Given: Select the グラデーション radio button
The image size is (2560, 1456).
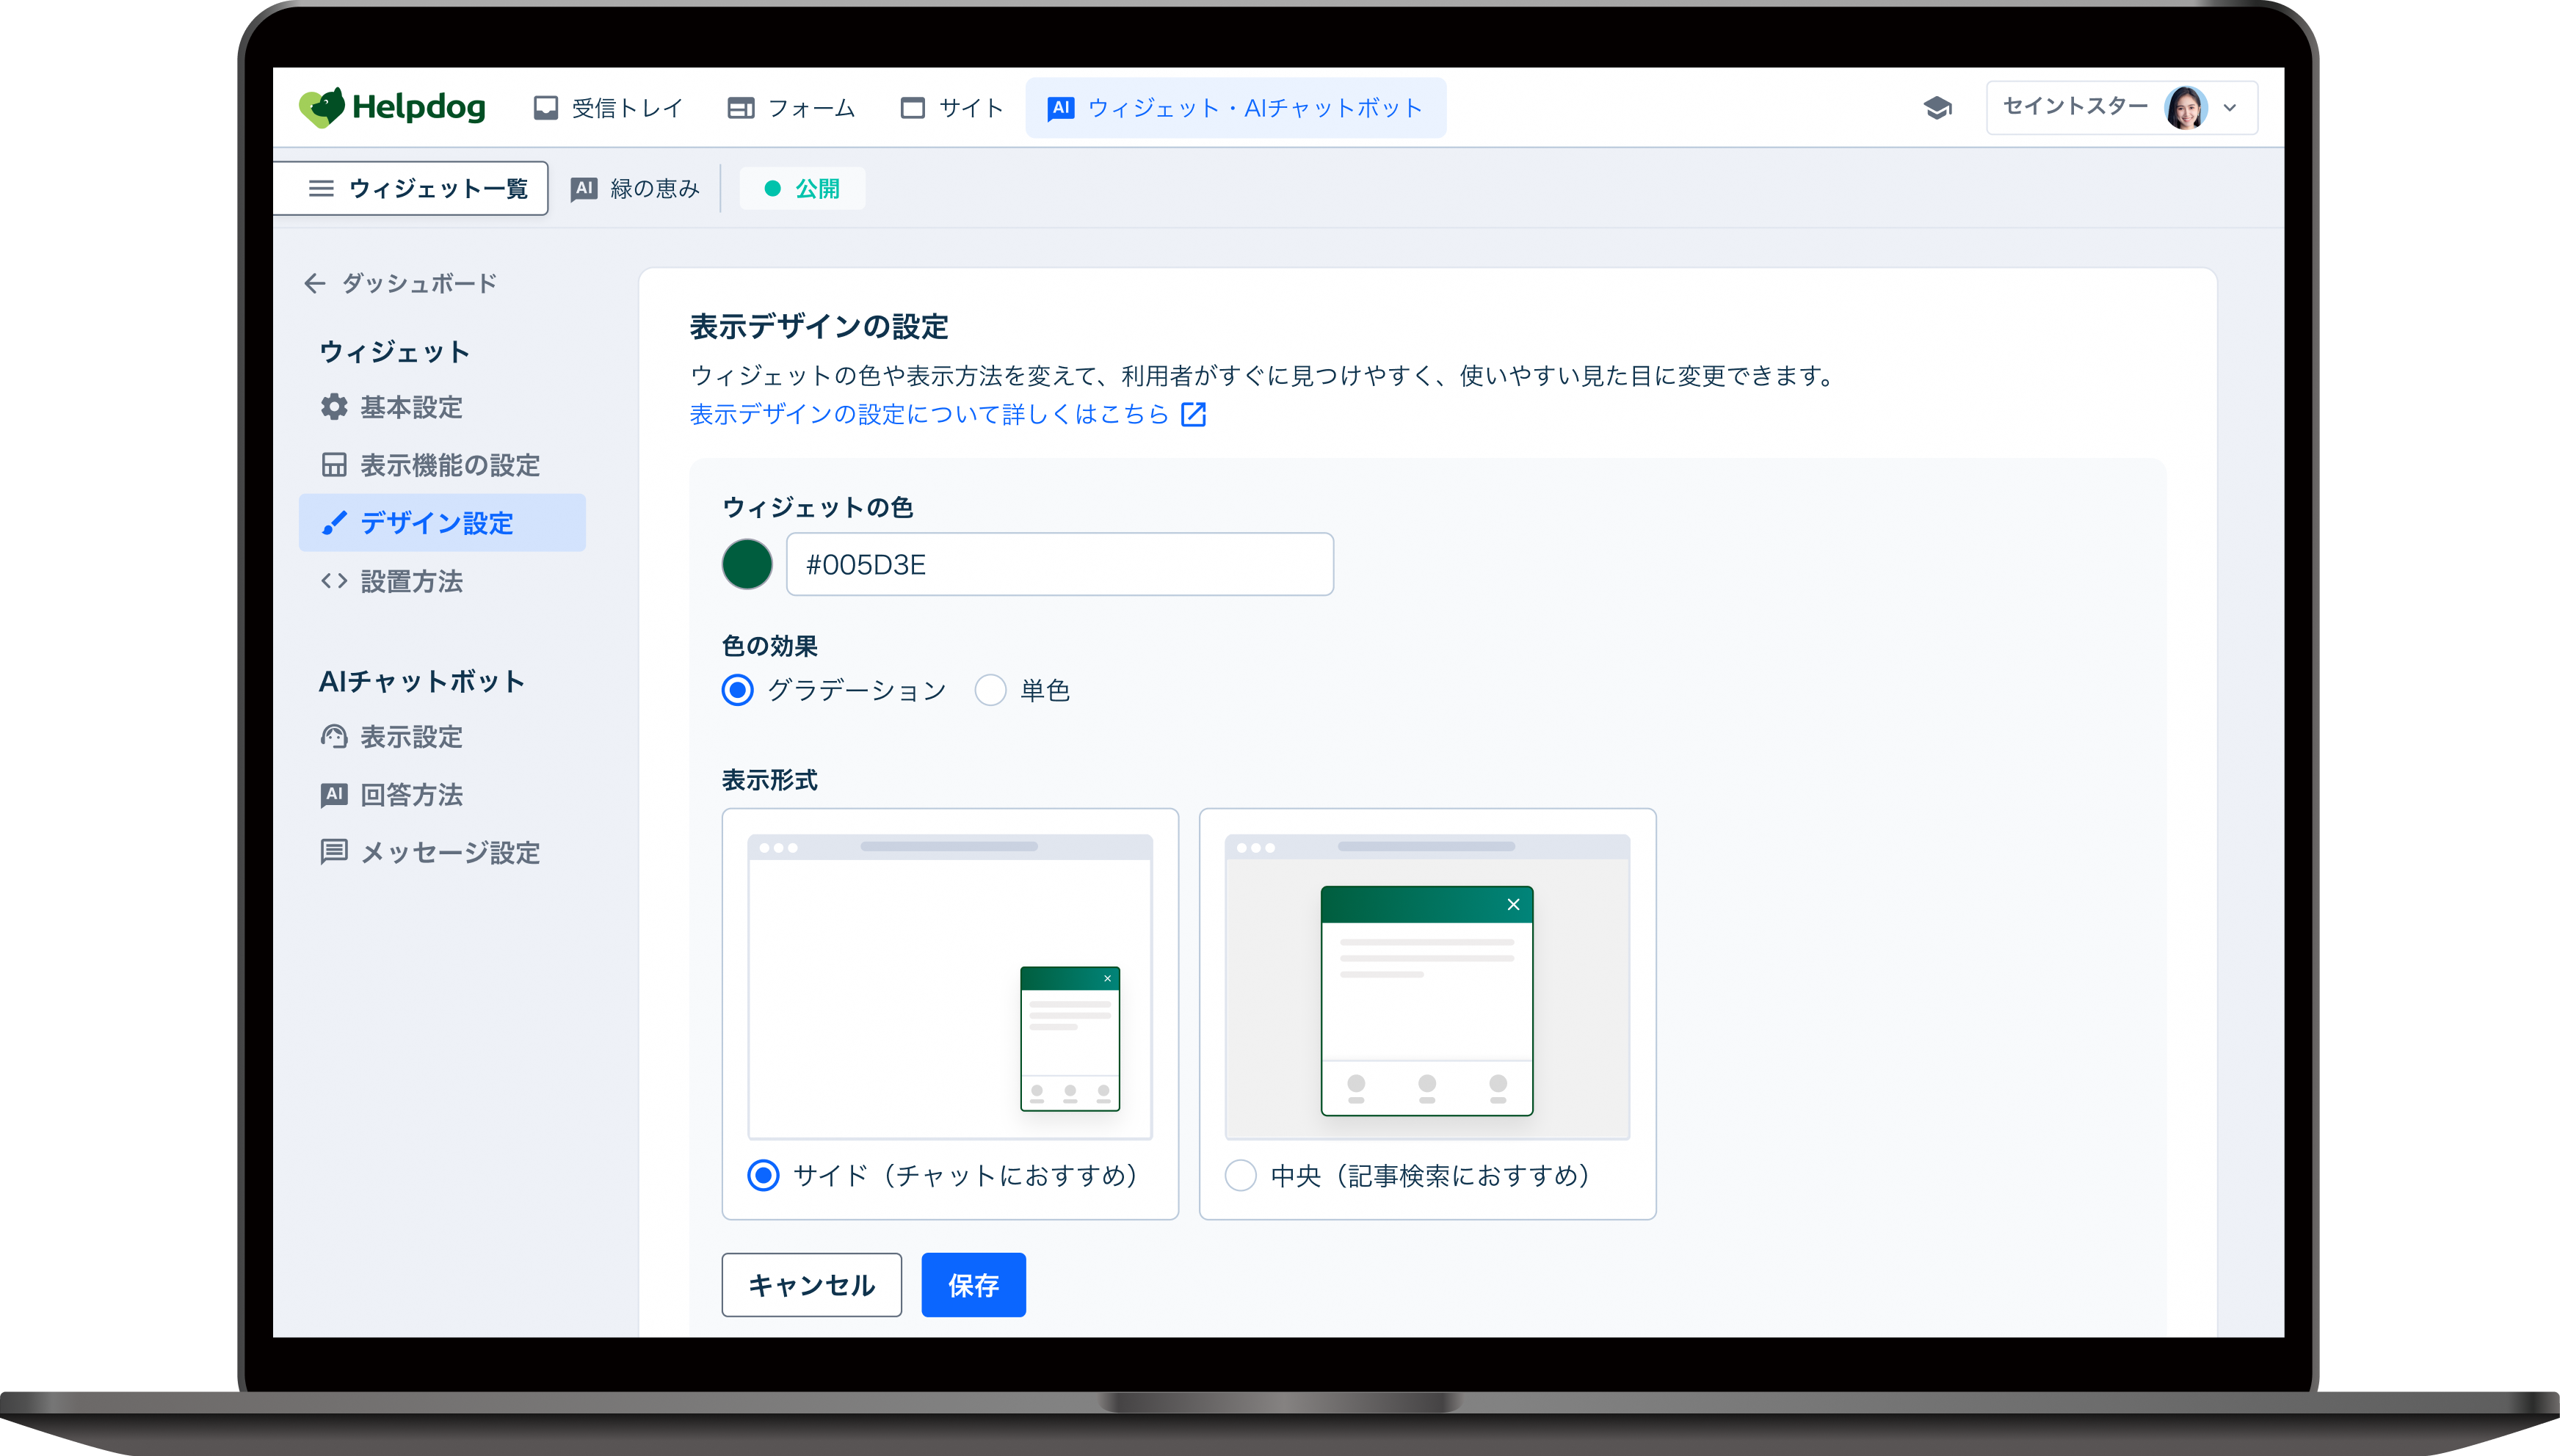Looking at the screenshot, I should 739,690.
